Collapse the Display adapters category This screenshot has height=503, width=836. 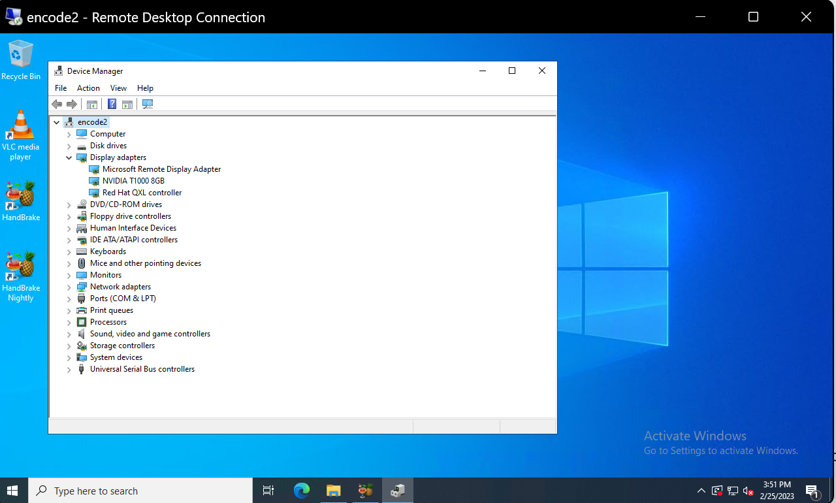[69, 157]
